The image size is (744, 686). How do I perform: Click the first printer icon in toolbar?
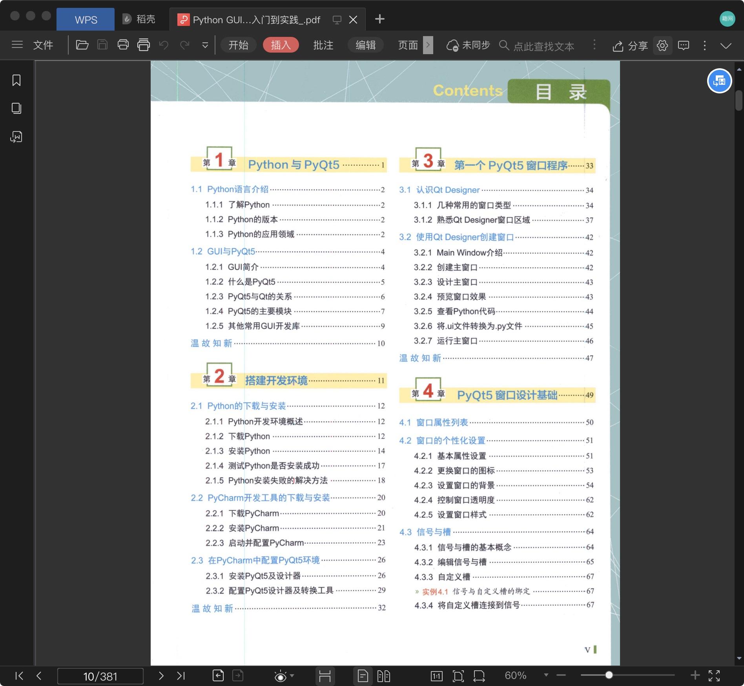[123, 45]
